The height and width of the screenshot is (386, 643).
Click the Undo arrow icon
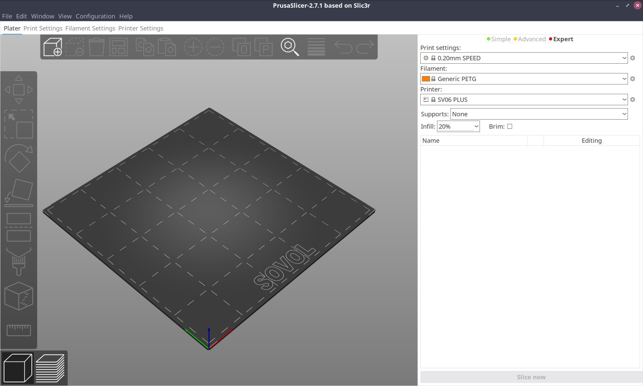pyautogui.click(x=343, y=47)
